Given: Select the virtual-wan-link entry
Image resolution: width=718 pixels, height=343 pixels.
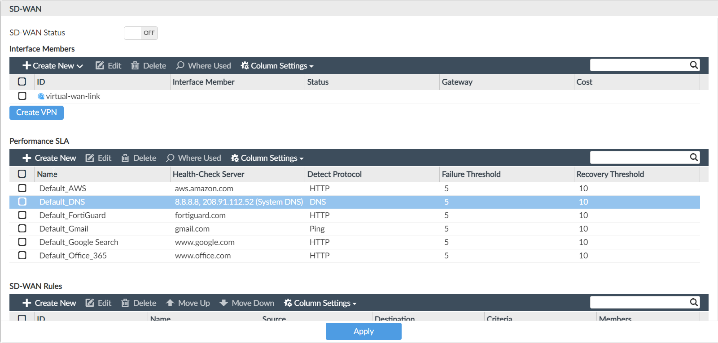Looking at the screenshot, I should [73, 96].
